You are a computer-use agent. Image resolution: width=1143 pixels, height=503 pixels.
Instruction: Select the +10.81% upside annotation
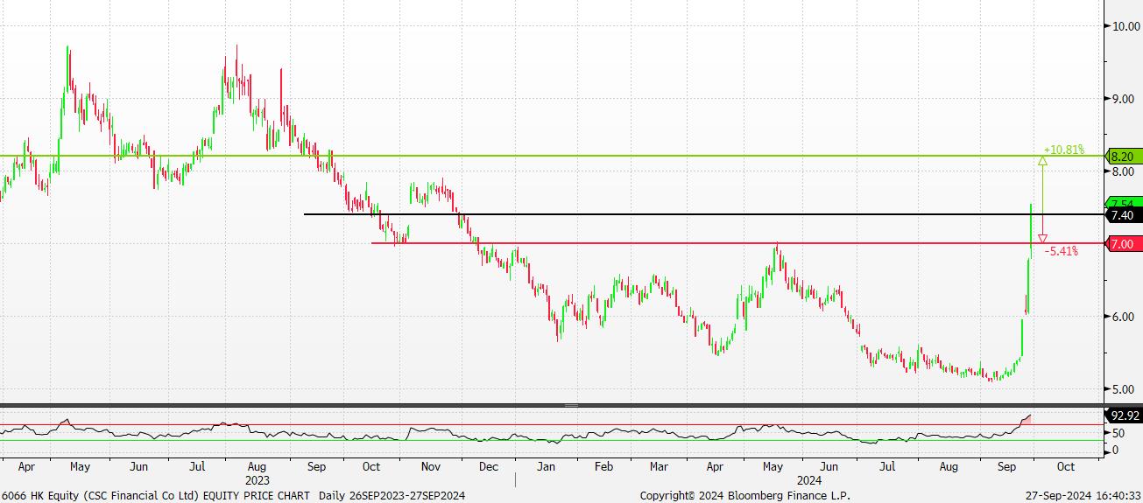[x=1063, y=150]
